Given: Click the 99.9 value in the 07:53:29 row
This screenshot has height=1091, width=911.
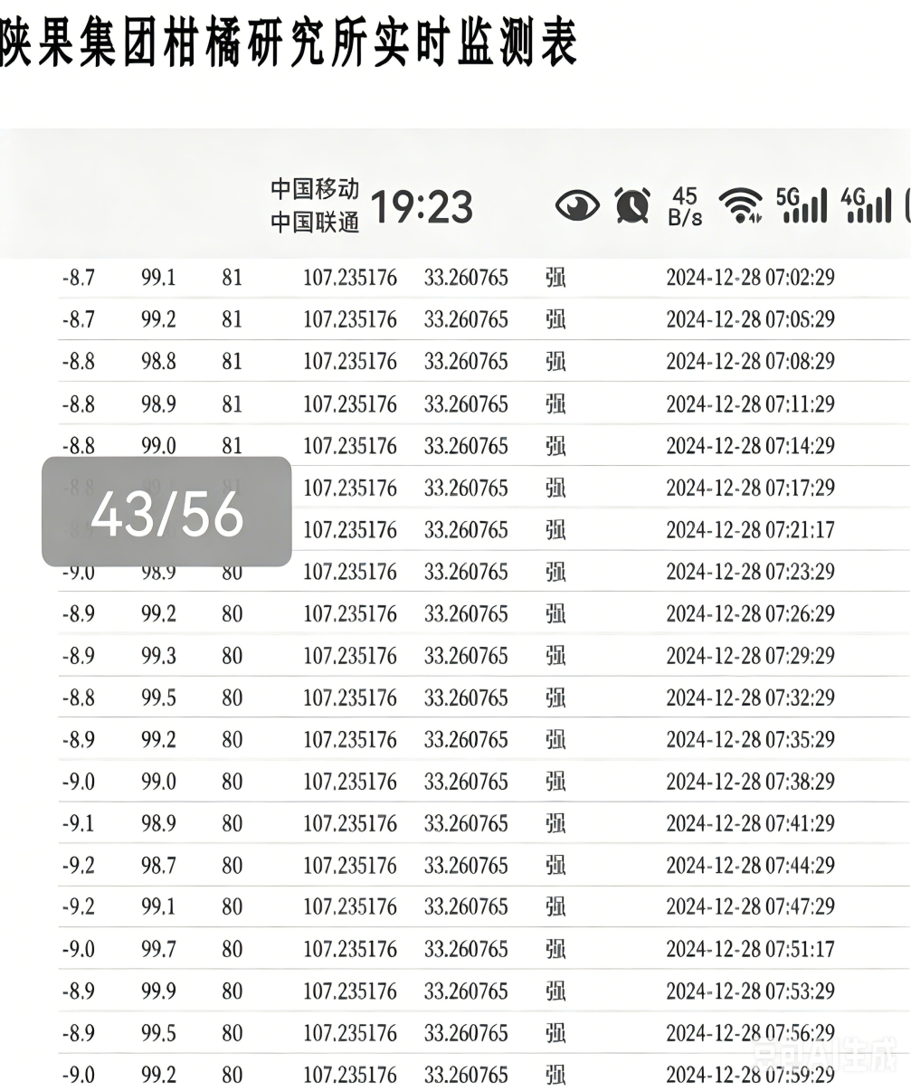Looking at the screenshot, I should [x=158, y=991].
